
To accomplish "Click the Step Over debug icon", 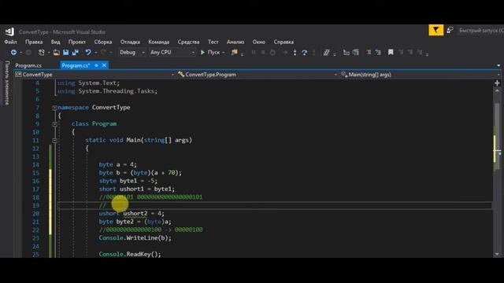I will (x=304, y=53).
